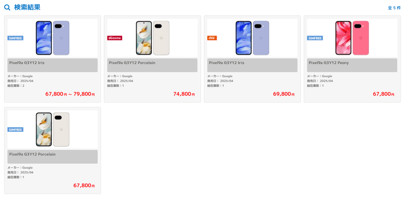Select the au Iris phone image
This screenshot has width=405, height=197.
tap(252, 38)
